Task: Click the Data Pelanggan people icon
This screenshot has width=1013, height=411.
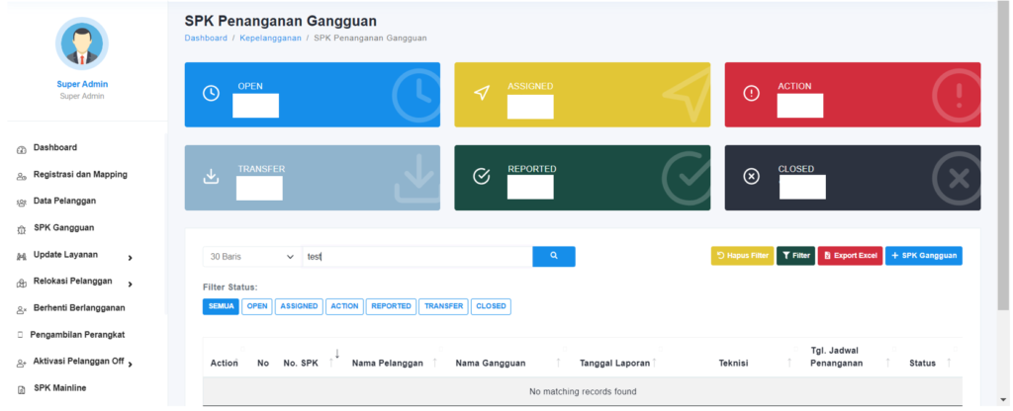Action: click(21, 203)
